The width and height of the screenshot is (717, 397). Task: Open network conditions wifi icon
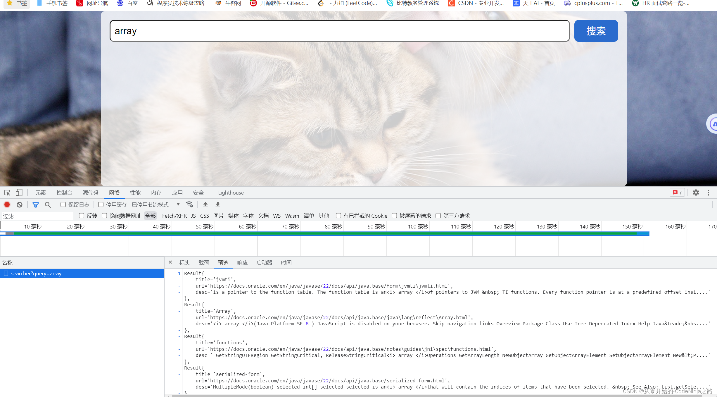[190, 204]
